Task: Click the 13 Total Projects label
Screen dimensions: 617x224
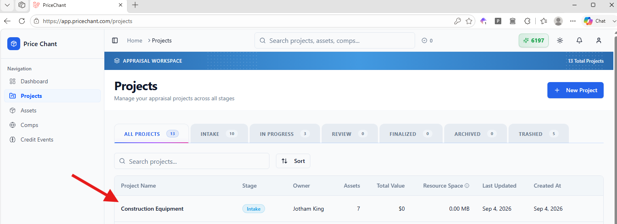Action: tap(585, 61)
